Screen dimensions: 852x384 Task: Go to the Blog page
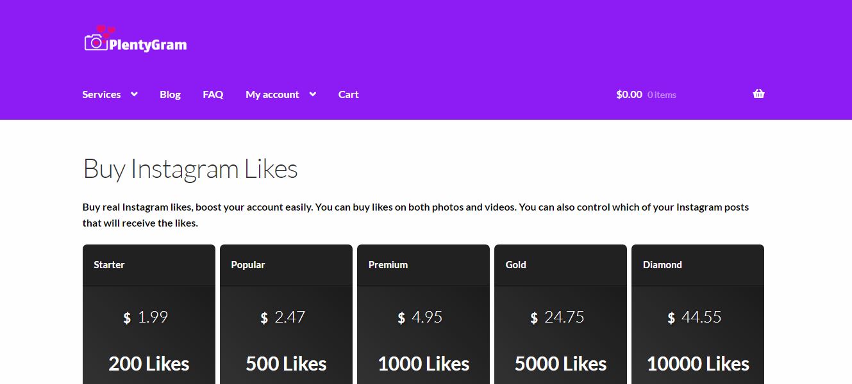[170, 94]
